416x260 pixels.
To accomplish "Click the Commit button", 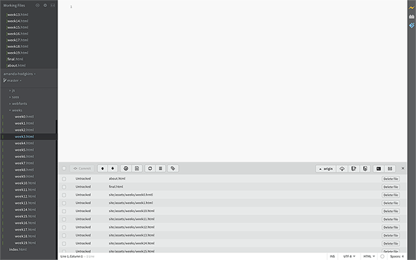I will [82, 168].
